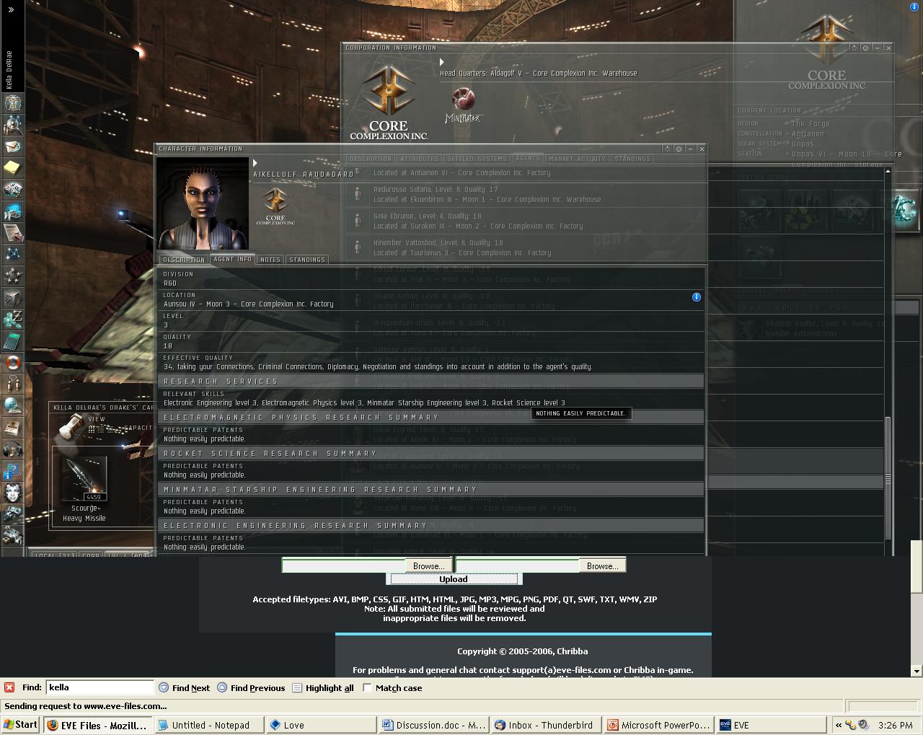Open the Antianen constellation link
This screenshot has height=735, width=923.
[808, 134]
